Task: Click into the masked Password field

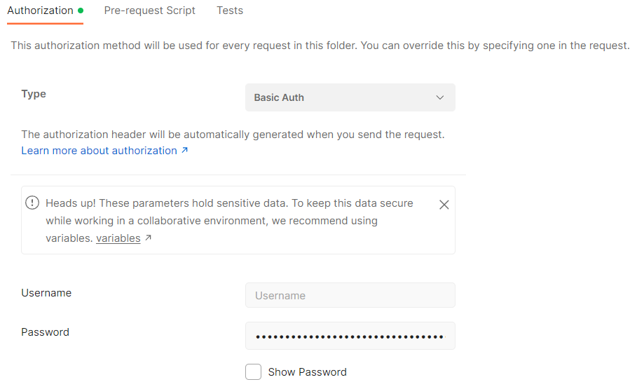Action: coord(350,336)
